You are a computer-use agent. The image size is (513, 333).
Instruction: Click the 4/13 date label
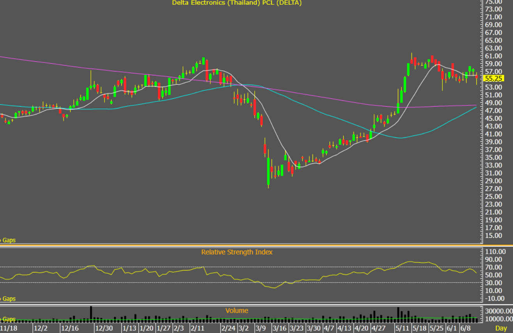tap(345, 328)
